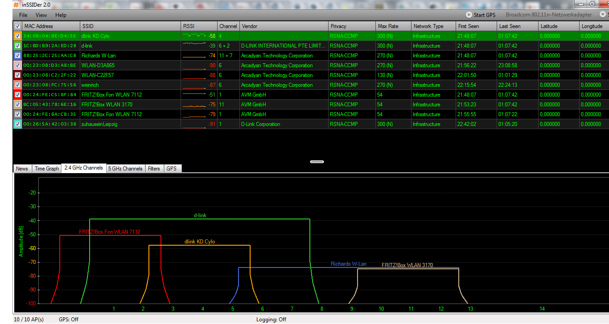The height and width of the screenshot is (324, 609).
Task: Click the 23:08:58 last seen cell
Action: click(518, 65)
